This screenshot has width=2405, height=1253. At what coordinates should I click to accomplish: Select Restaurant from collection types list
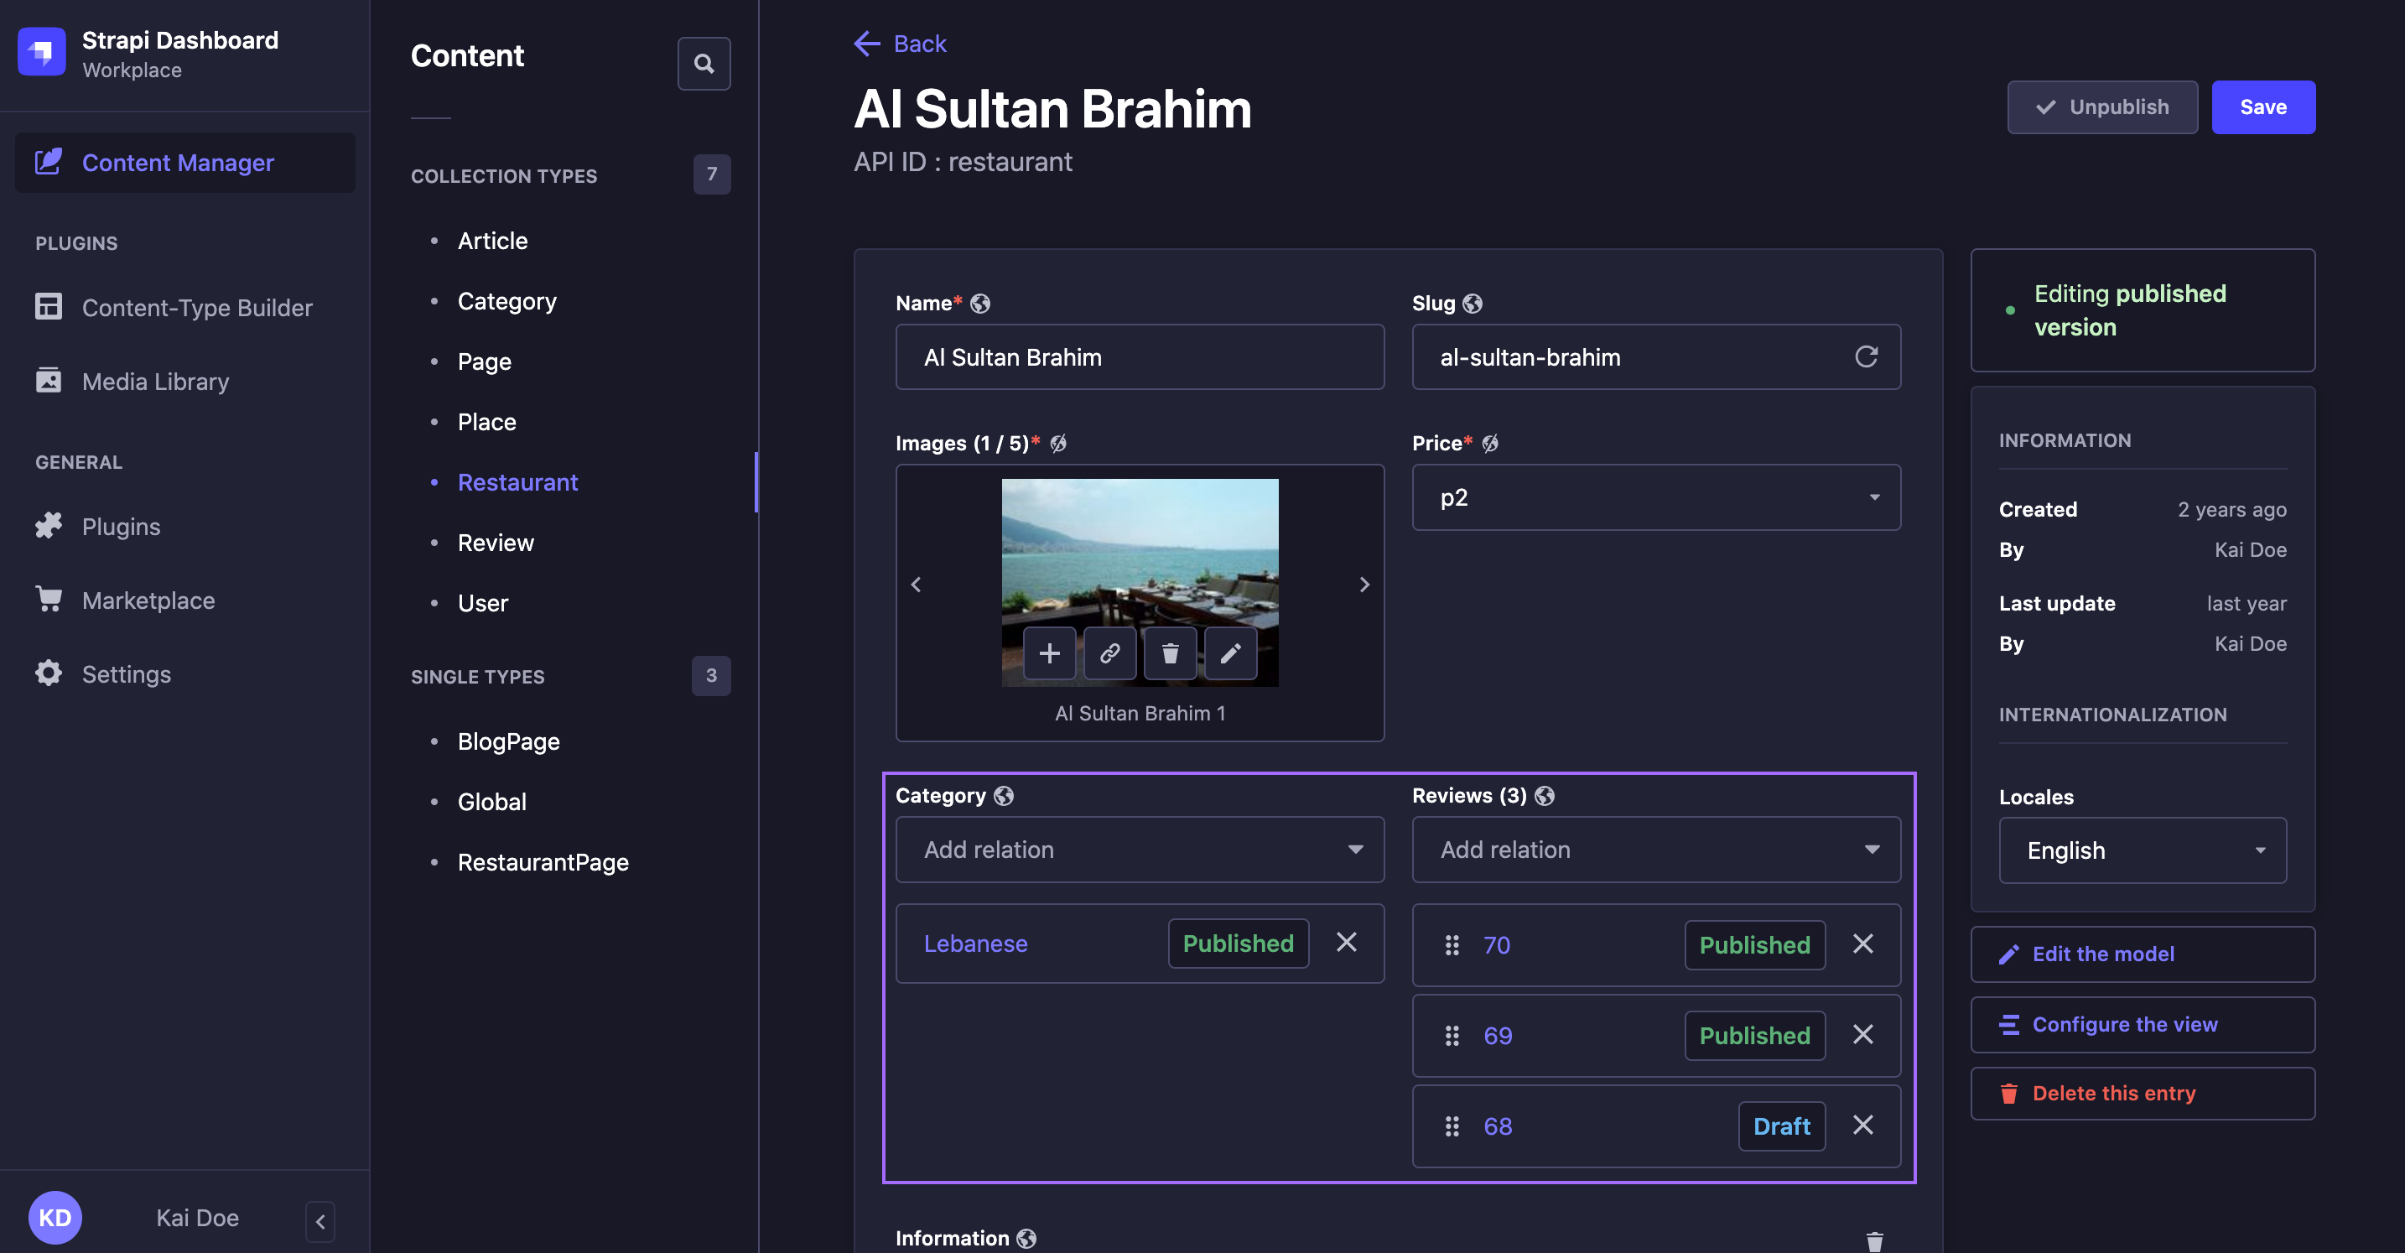[518, 481]
